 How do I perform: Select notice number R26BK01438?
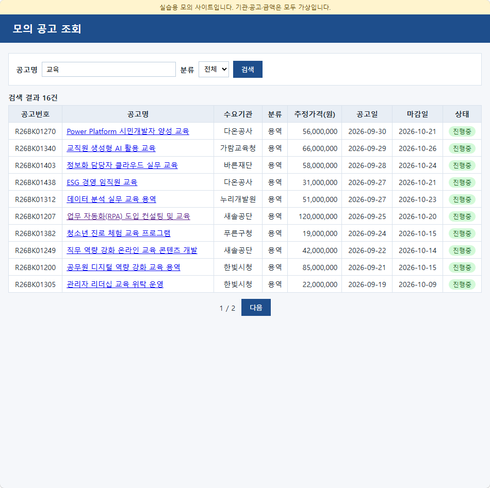pyautogui.click(x=35, y=182)
